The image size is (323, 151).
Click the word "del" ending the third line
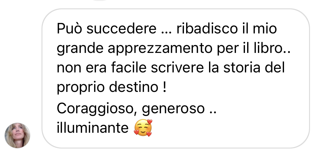[x=275, y=68]
